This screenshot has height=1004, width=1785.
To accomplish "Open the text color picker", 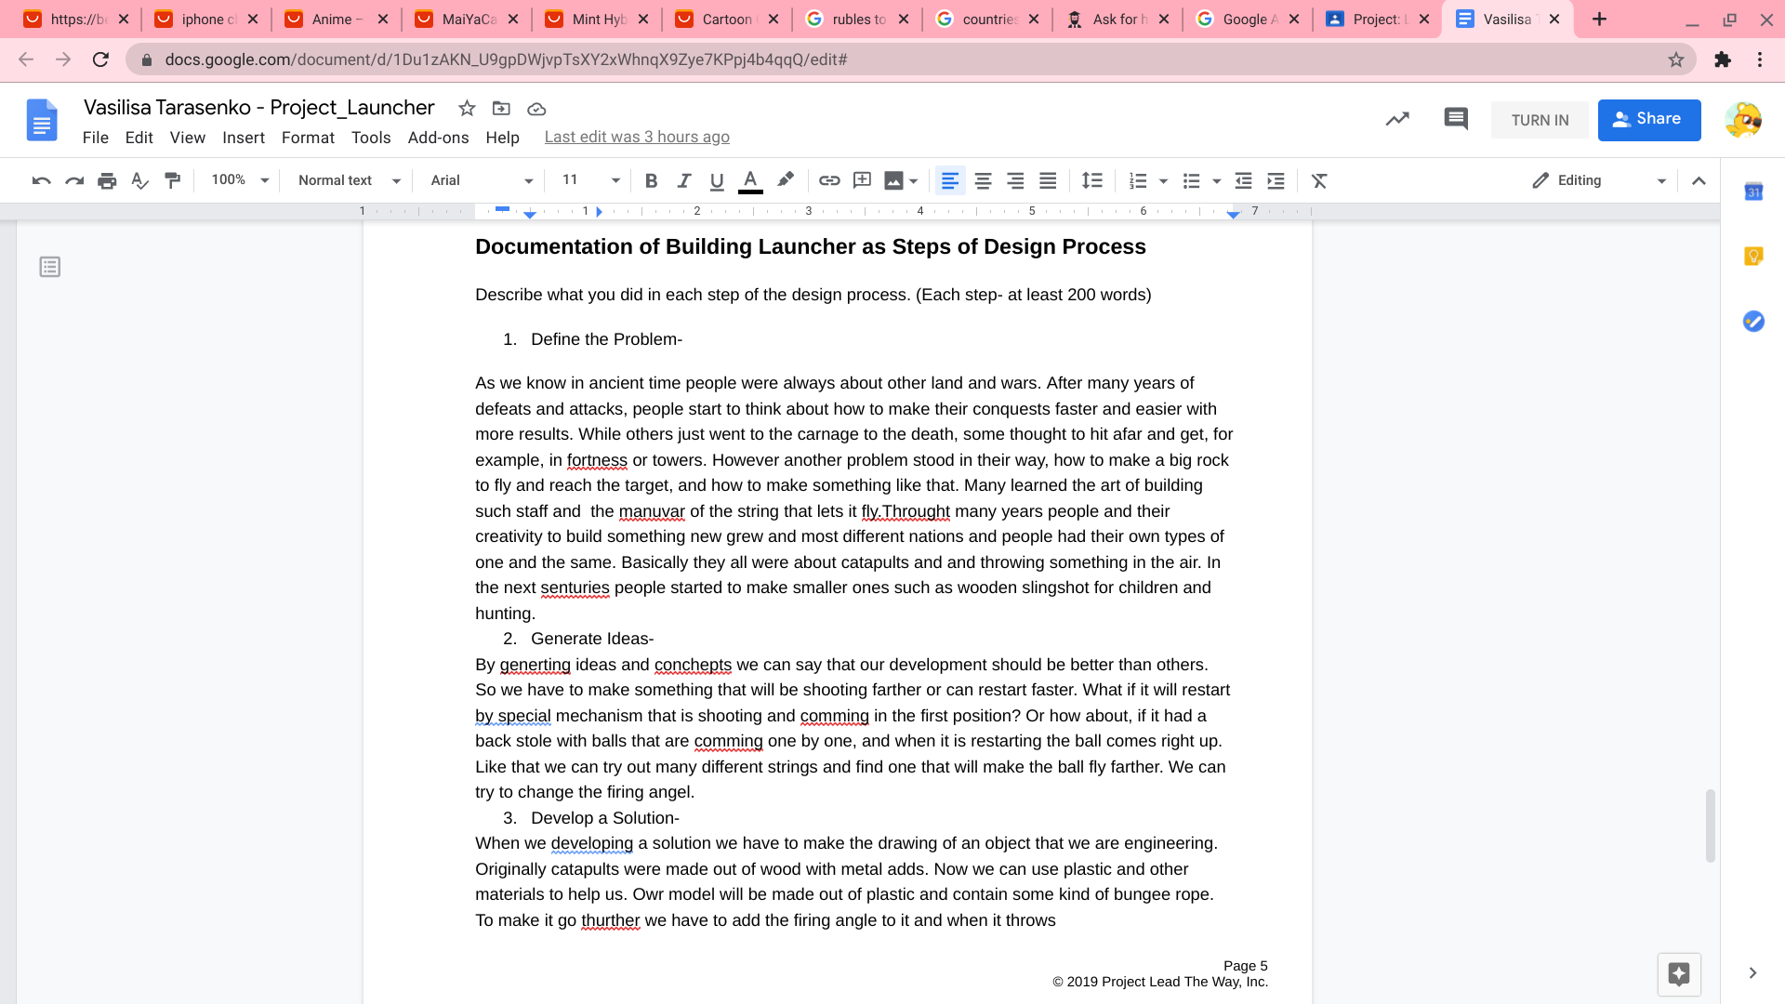I will [750, 180].
